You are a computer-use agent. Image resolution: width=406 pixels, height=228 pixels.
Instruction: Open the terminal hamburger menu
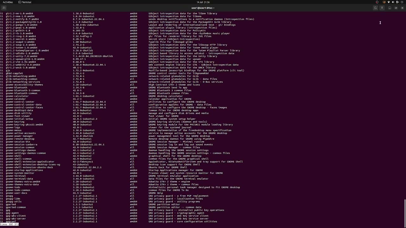(382, 8)
